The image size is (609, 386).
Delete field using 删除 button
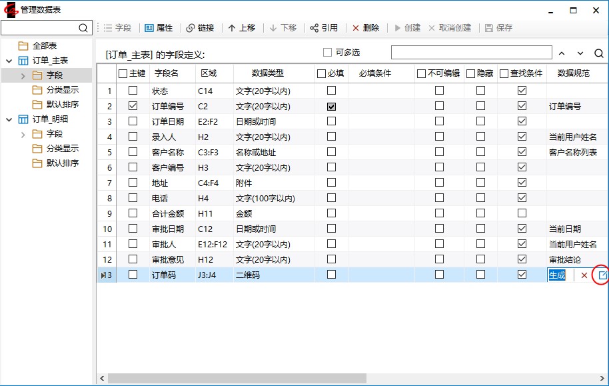[365, 28]
